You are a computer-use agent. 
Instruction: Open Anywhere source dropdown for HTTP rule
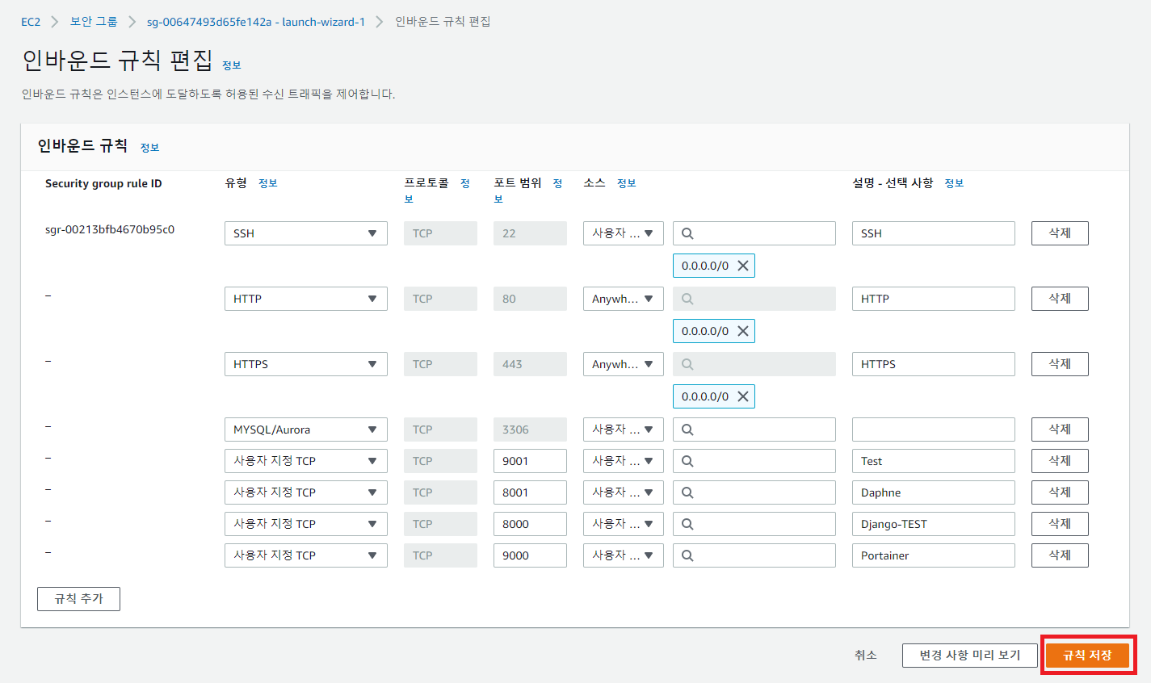pos(624,299)
